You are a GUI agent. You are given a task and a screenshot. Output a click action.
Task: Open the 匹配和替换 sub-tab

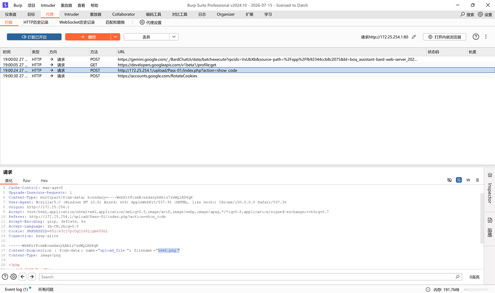tap(115, 22)
